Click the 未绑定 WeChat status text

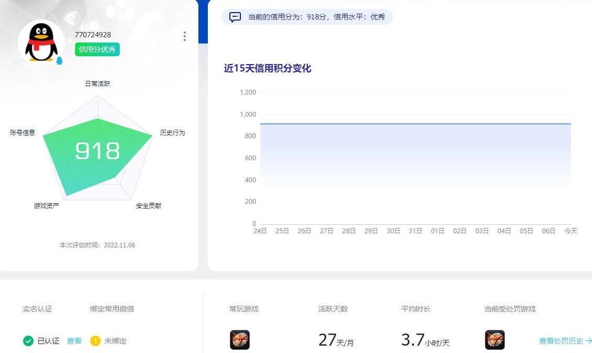click(x=115, y=341)
